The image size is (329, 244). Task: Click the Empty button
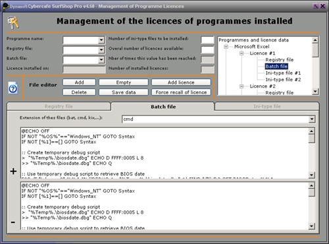[x=124, y=82]
